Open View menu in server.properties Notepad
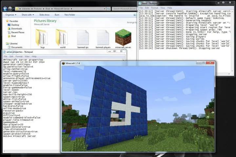 [x=27, y=56]
